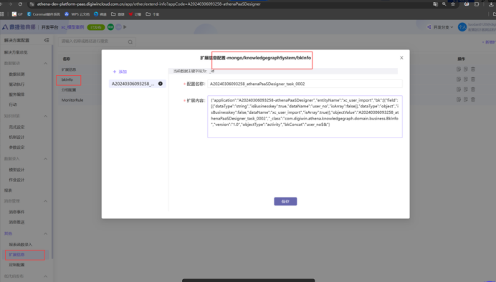This screenshot has width=496, height=282.
Task: Open 参数设定 in the sidebar
Action: pyautogui.click(x=16, y=147)
